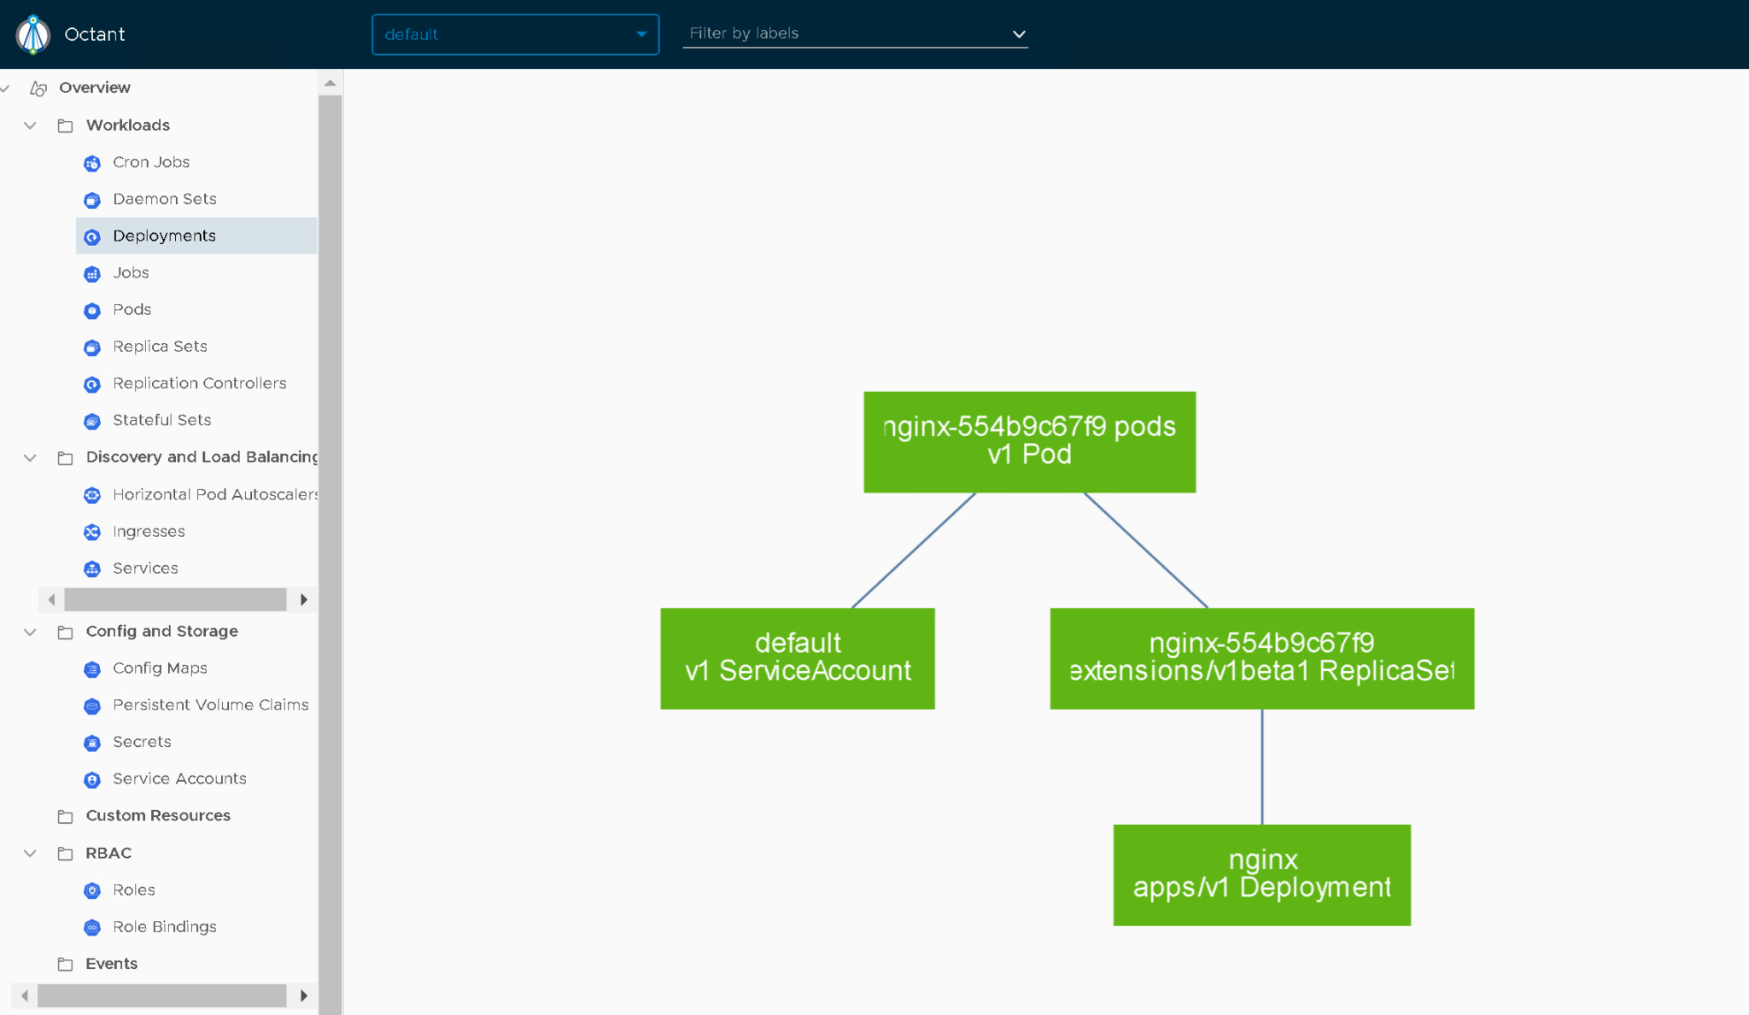Image resolution: width=1749 pixels, height=1015 pixels.
Task: Click the nginx apps/v1 Deployment node
Action: click(1261, 874)
